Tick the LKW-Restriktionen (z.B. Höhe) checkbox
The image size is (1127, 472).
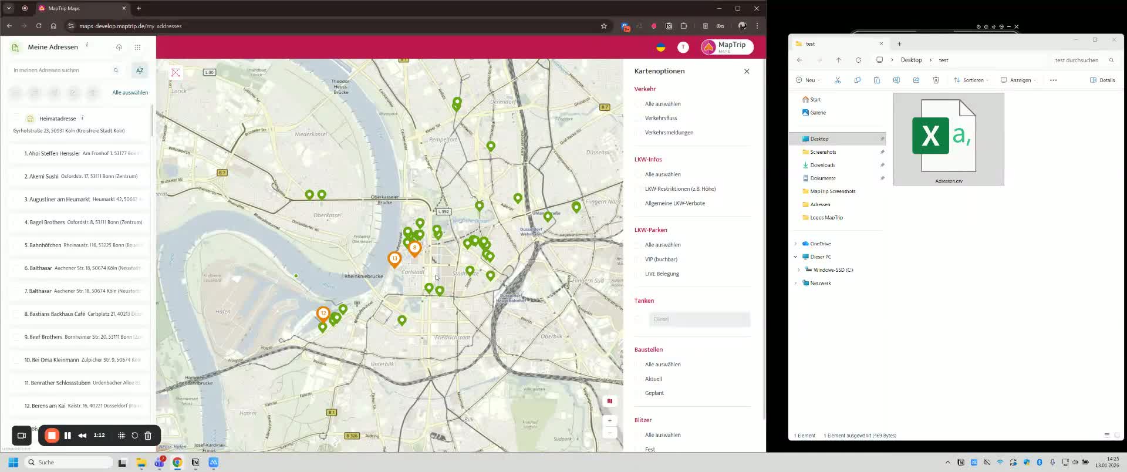[638, 189]
